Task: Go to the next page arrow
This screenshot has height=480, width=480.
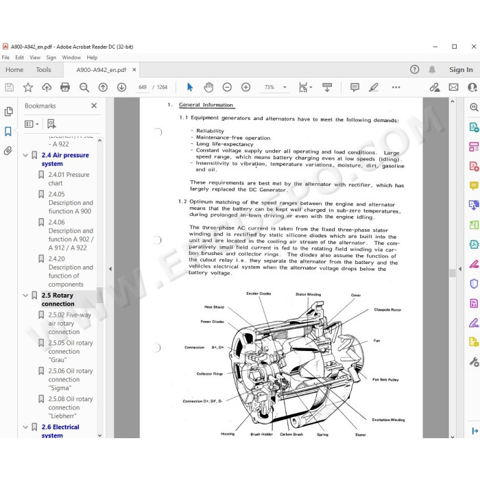Action: 121,87
